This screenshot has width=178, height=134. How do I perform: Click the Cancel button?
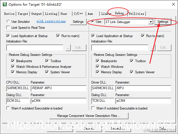89,128
